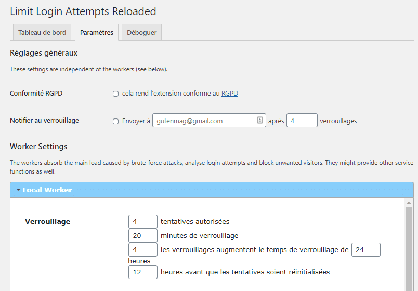The image size is (418, 291).
Task: Click the 'tentatives autorisées' text
Action: tap(195, 222)
